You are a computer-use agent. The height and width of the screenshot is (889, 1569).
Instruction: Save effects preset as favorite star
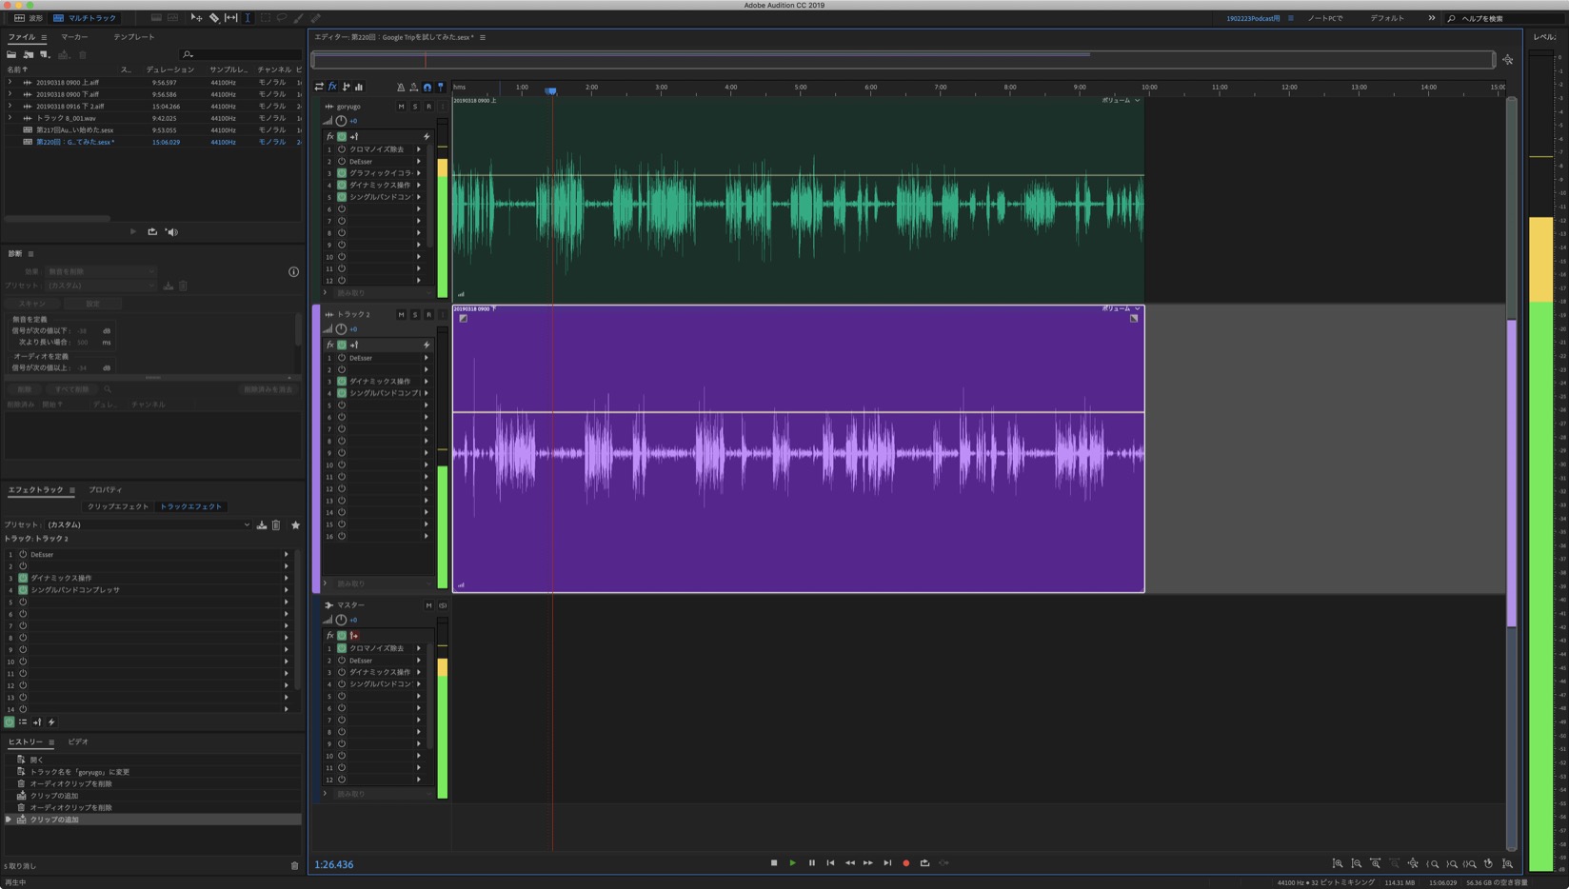click(295, 525)
